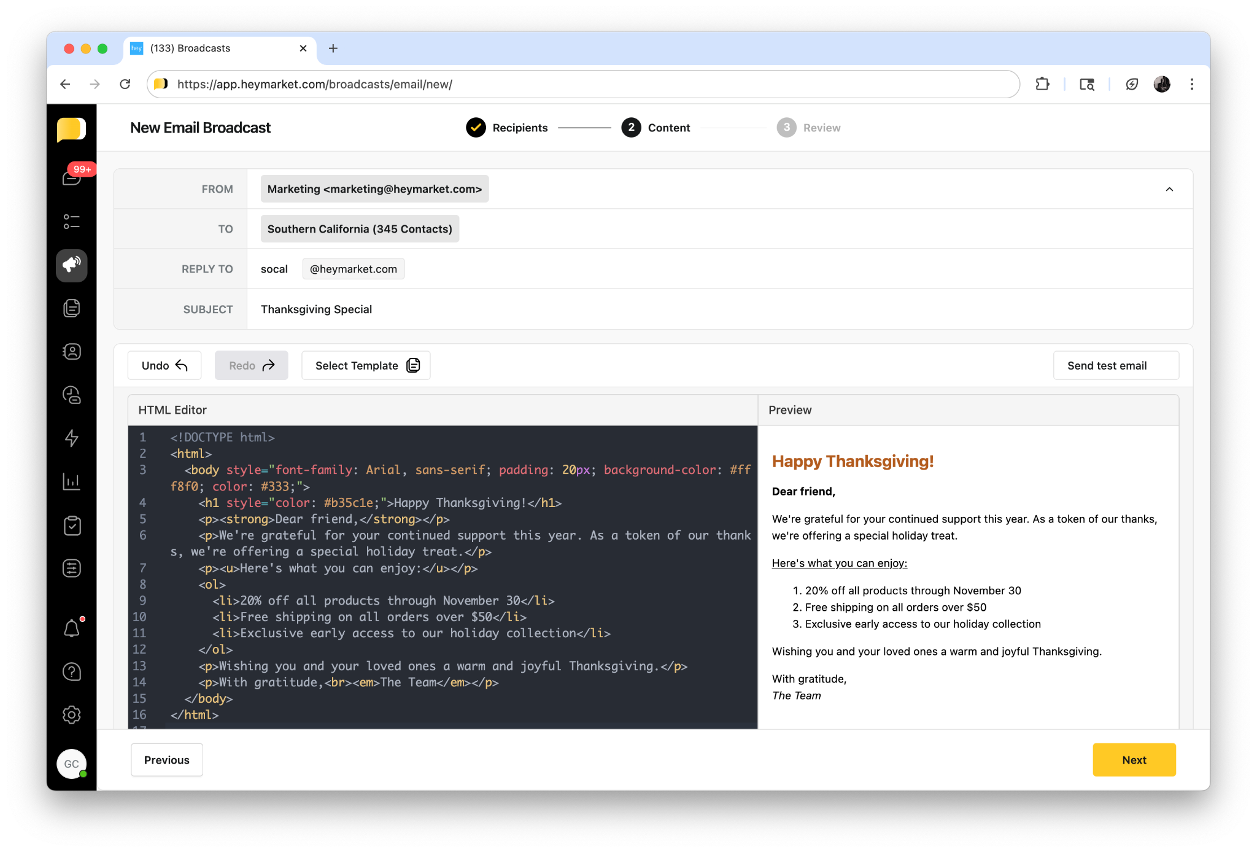Viewport: 1257px width, 852px height.
Task: Open the reports bar chart icon
Action: (x=72, y=482)
